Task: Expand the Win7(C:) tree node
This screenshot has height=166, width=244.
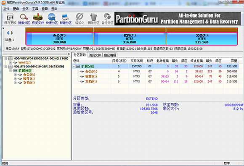Action: click(11, 62)
